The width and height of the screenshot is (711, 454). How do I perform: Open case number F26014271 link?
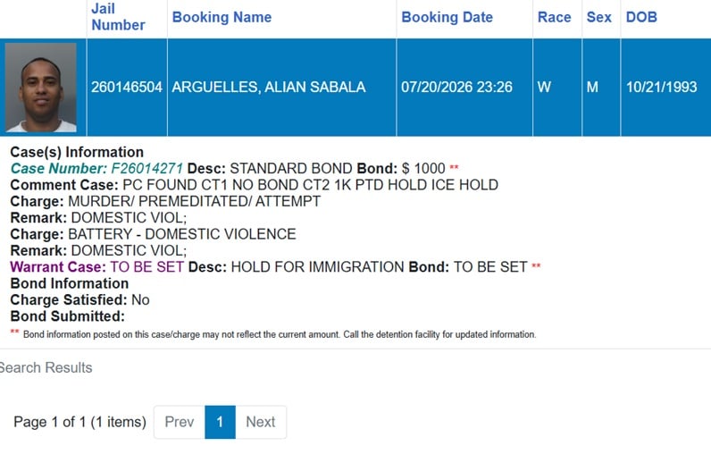pos(96,169)
